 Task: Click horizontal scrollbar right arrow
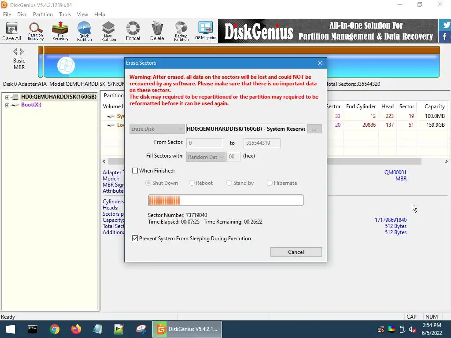pyautogui.click(x=447, y=162)
